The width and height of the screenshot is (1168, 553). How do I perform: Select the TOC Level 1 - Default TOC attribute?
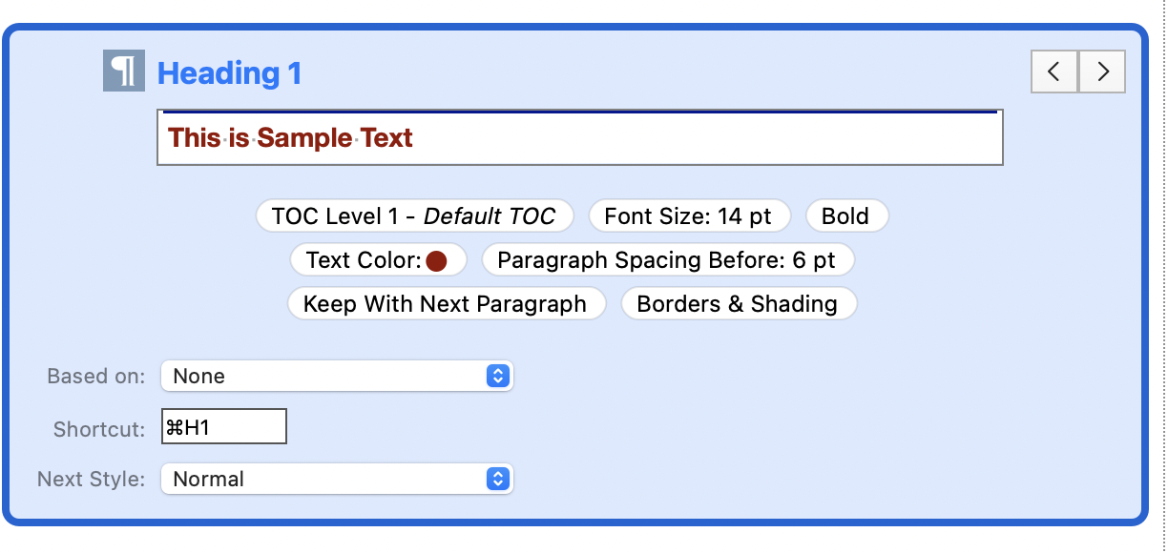[x=414, y=215]
